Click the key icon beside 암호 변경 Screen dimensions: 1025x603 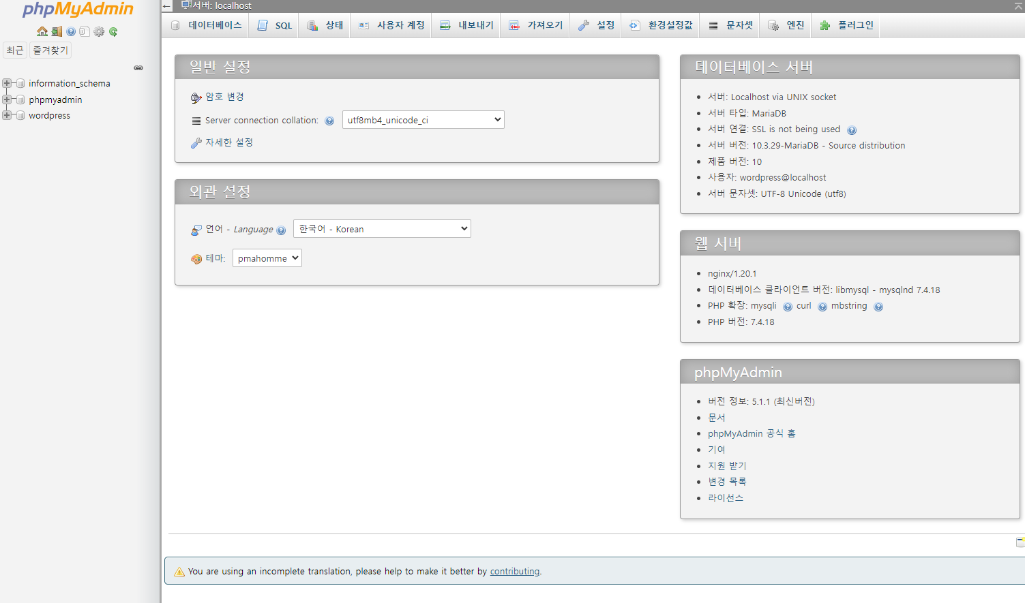tap(196, 97)
